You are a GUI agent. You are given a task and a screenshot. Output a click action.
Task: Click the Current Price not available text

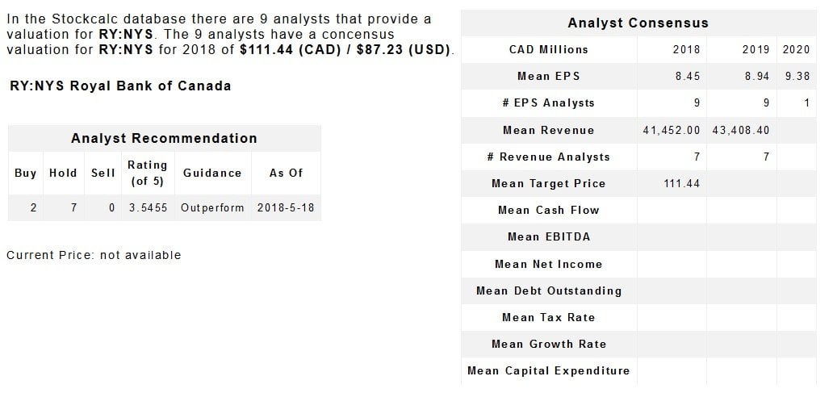pos(94,255)
